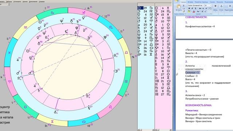
Task: Click the Paste (Вставить) icon in Word
Action: click(179, 7)
